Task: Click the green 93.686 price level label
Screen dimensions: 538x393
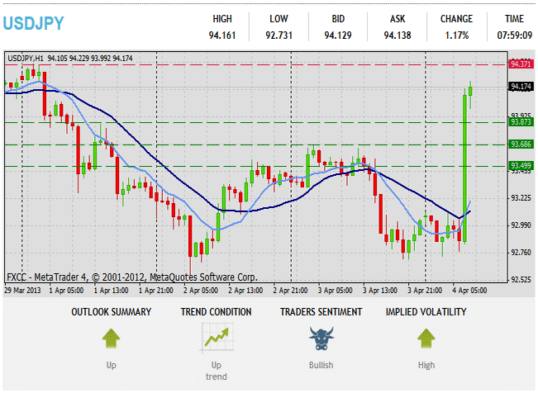Action: (x=521, y=144)
